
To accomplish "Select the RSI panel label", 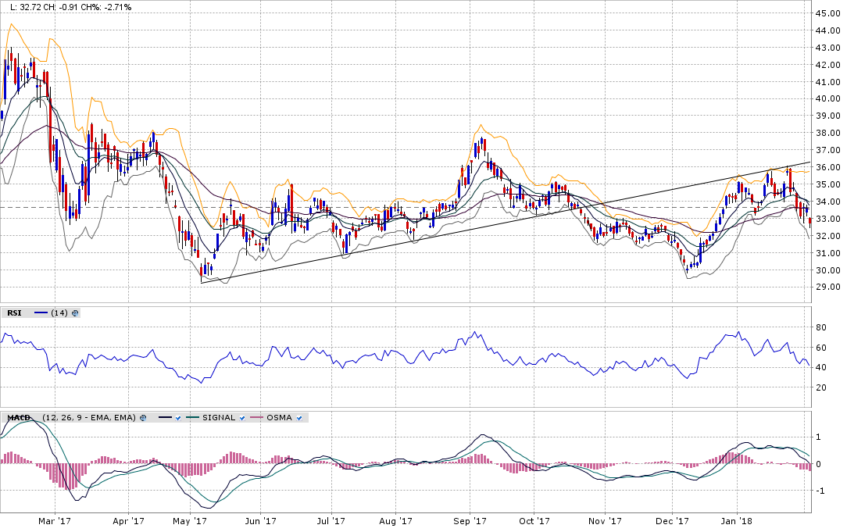I will click(x=14, y=313).
